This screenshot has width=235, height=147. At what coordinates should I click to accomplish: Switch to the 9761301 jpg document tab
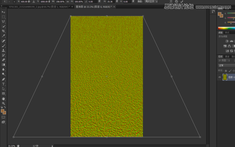point(39,7)
